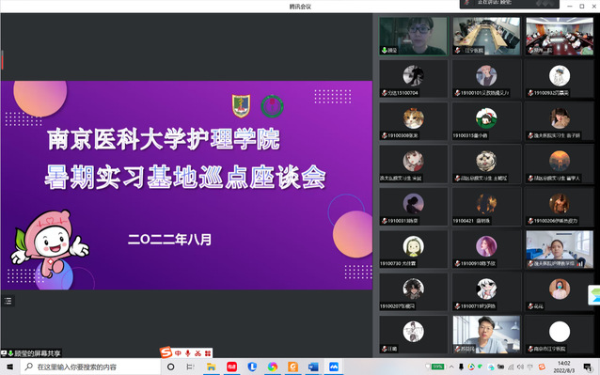Open the Word icon in taskbar
Screen dimensions: 600x375
coord(313,367)
